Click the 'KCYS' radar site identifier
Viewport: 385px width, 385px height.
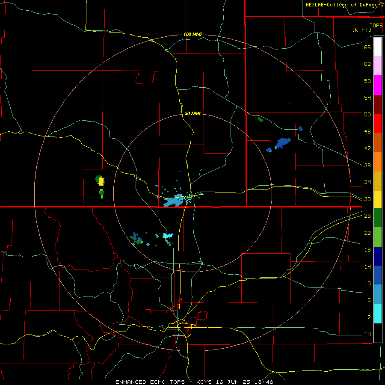coord(205,382)
